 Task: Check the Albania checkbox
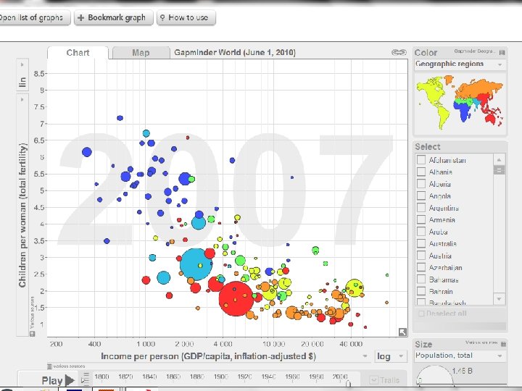[x=421, y=172]
